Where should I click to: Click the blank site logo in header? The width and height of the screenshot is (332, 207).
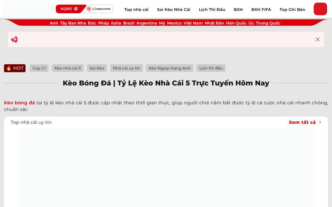click(x=28, y=9)
